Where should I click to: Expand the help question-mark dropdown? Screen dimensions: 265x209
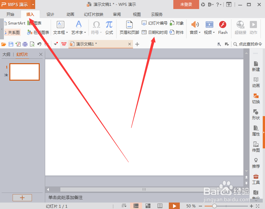click(x=220, y=5)
